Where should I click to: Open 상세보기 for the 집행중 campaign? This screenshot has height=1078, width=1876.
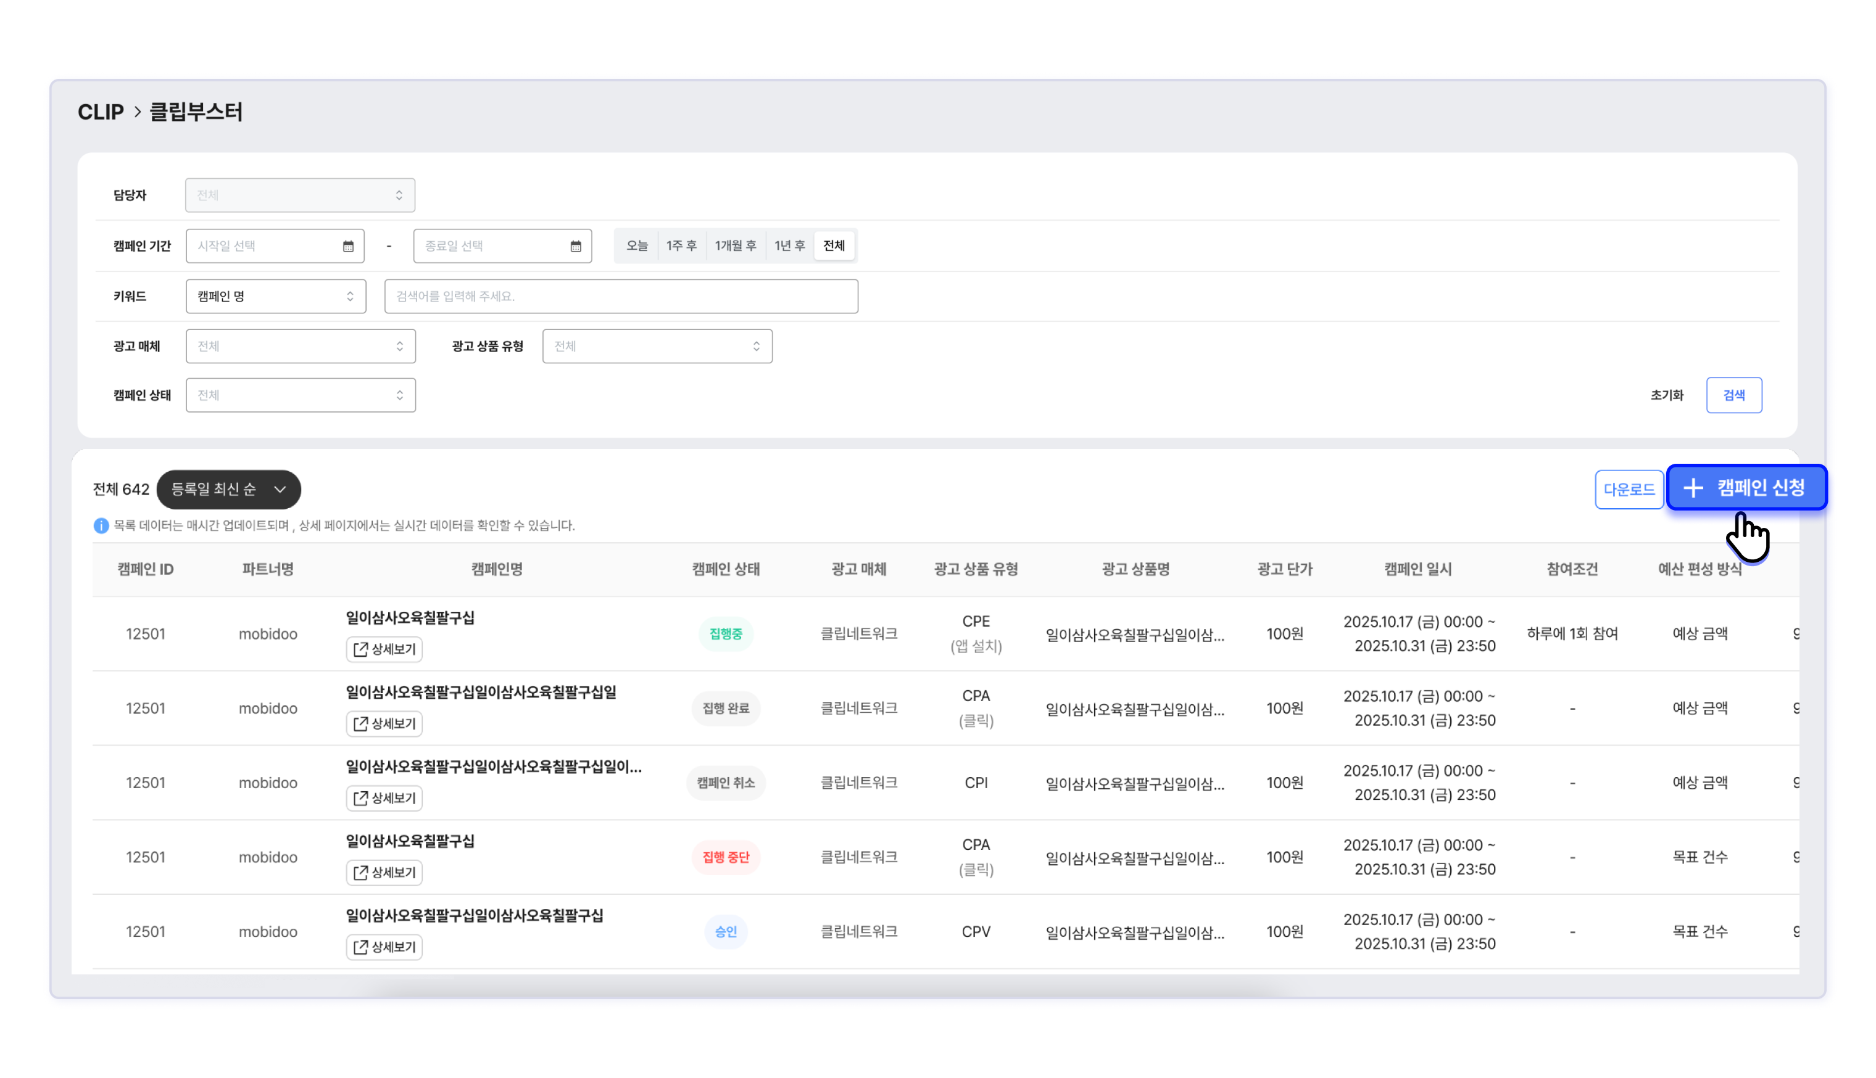384,649
